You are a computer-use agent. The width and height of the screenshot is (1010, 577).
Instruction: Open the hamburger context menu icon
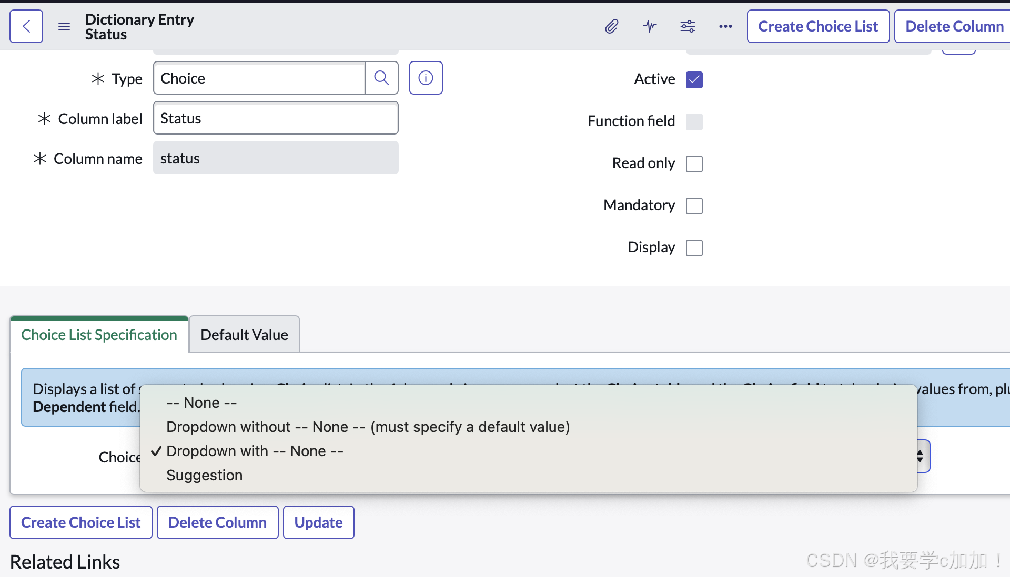(x=64, y=26)
